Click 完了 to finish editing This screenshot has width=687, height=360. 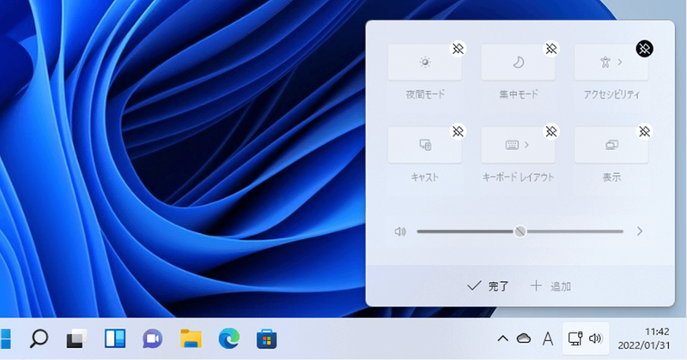487,286
